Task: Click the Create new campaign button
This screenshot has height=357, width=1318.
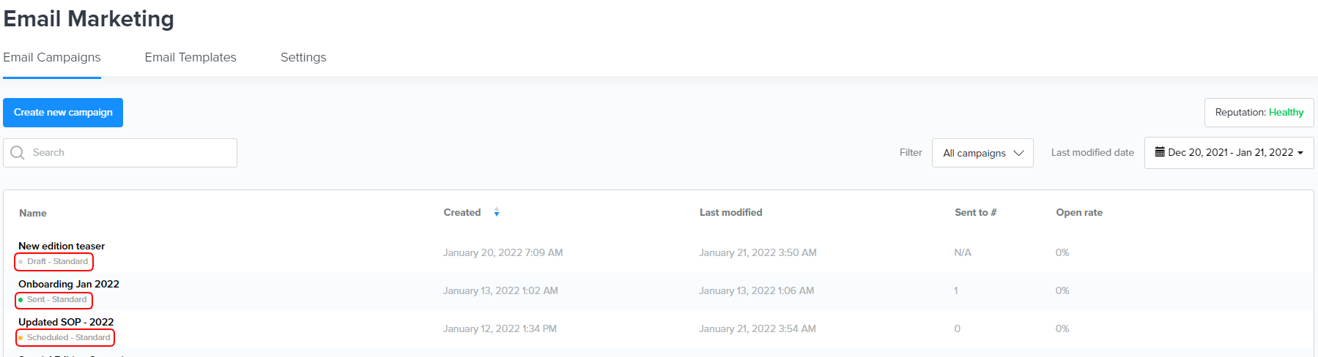Action: [x=63, y=113]
